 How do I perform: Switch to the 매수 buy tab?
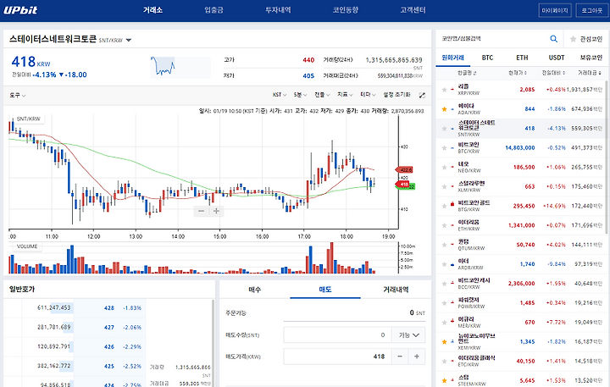point(255,290)
